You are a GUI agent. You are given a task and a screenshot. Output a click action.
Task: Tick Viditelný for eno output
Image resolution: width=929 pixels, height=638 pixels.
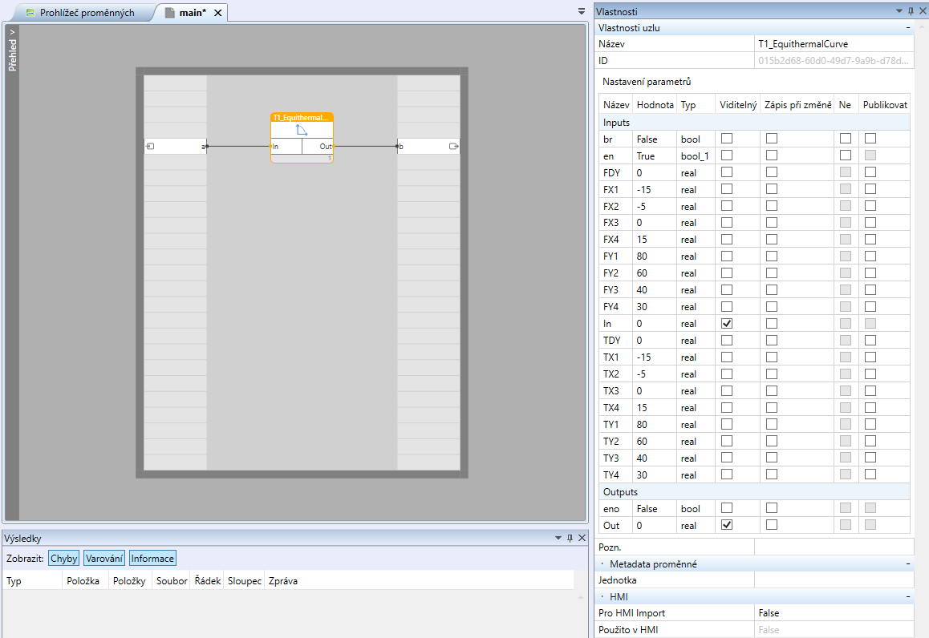(727, 508)
